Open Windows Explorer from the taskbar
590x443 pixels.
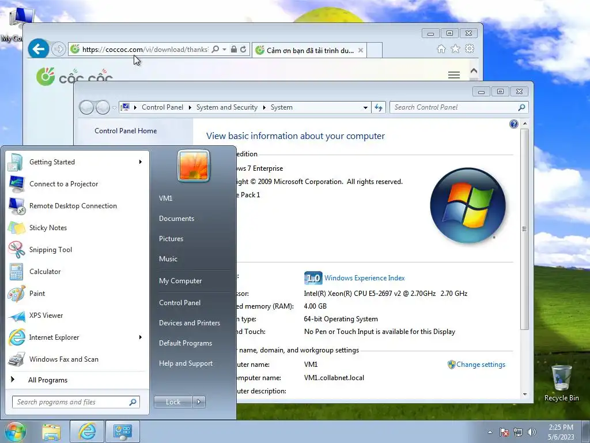pos(51,431)
